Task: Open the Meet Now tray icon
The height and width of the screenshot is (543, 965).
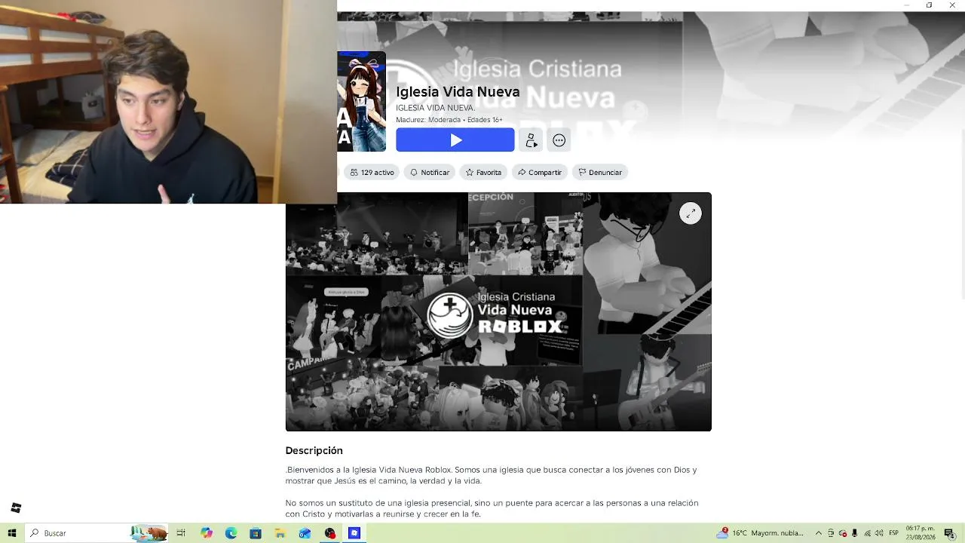Action: 831,533
